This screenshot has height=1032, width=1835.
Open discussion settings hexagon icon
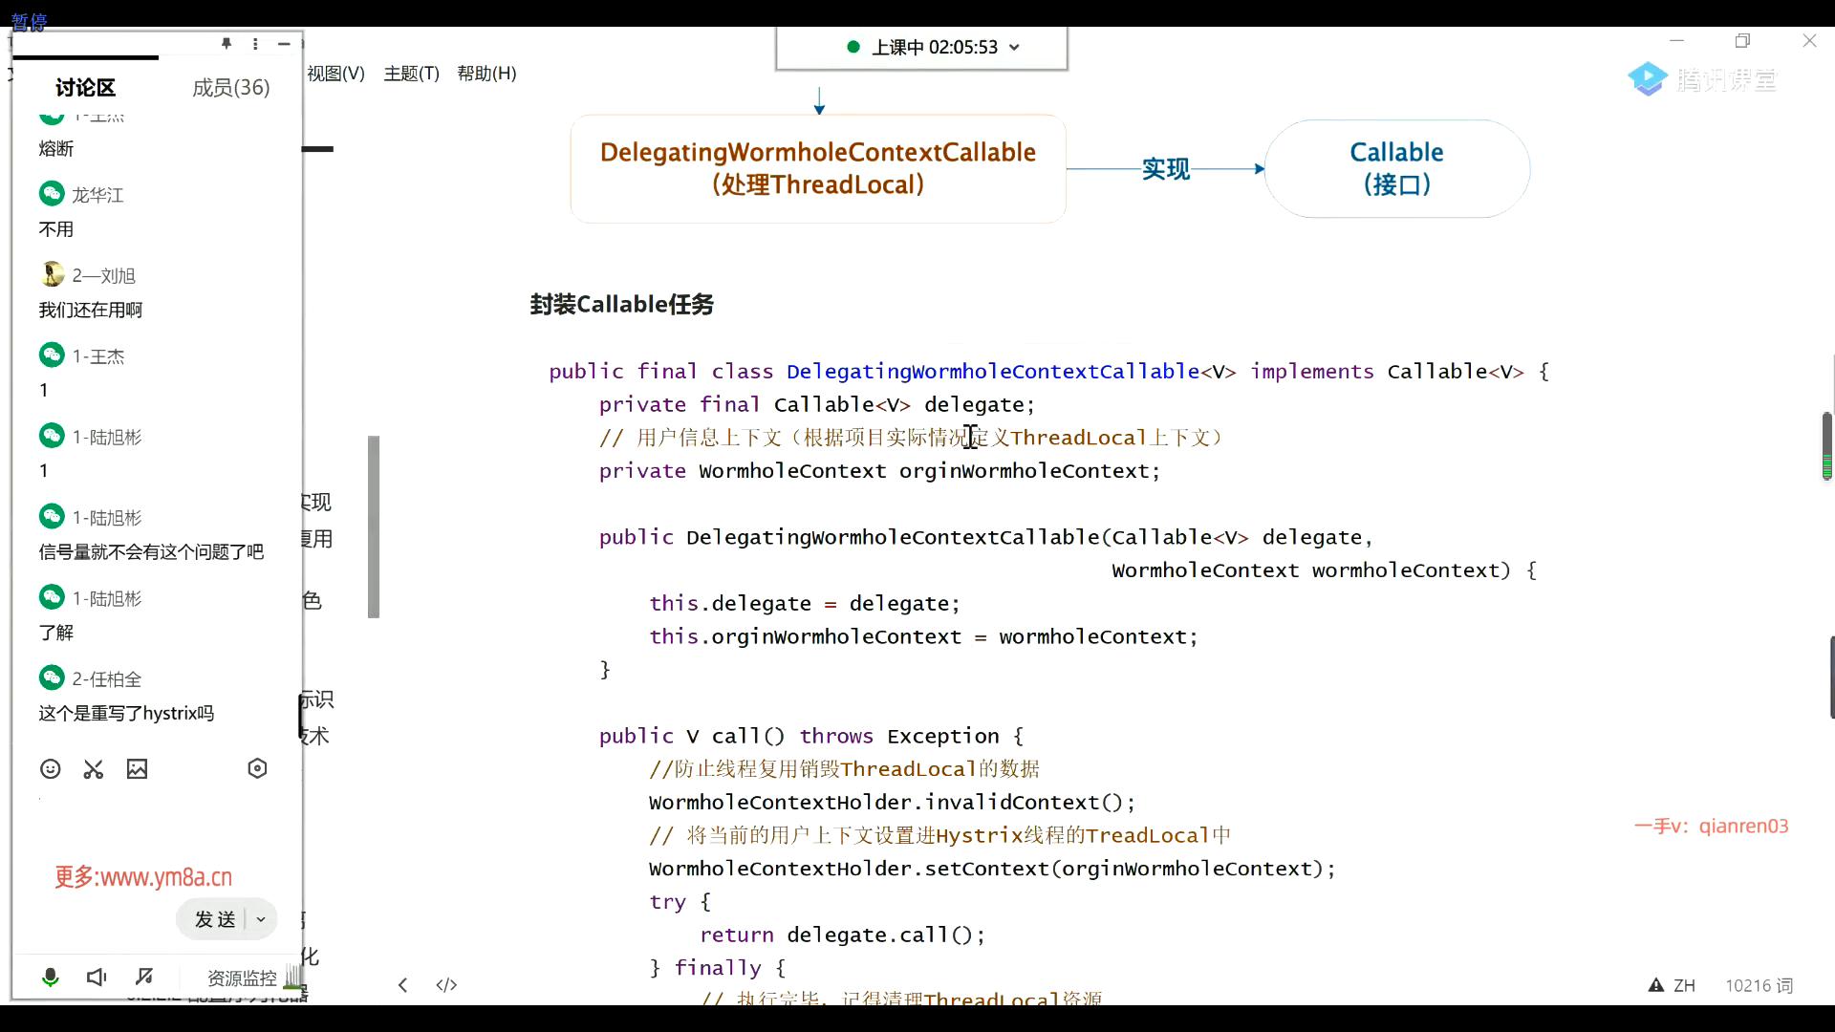257,768
